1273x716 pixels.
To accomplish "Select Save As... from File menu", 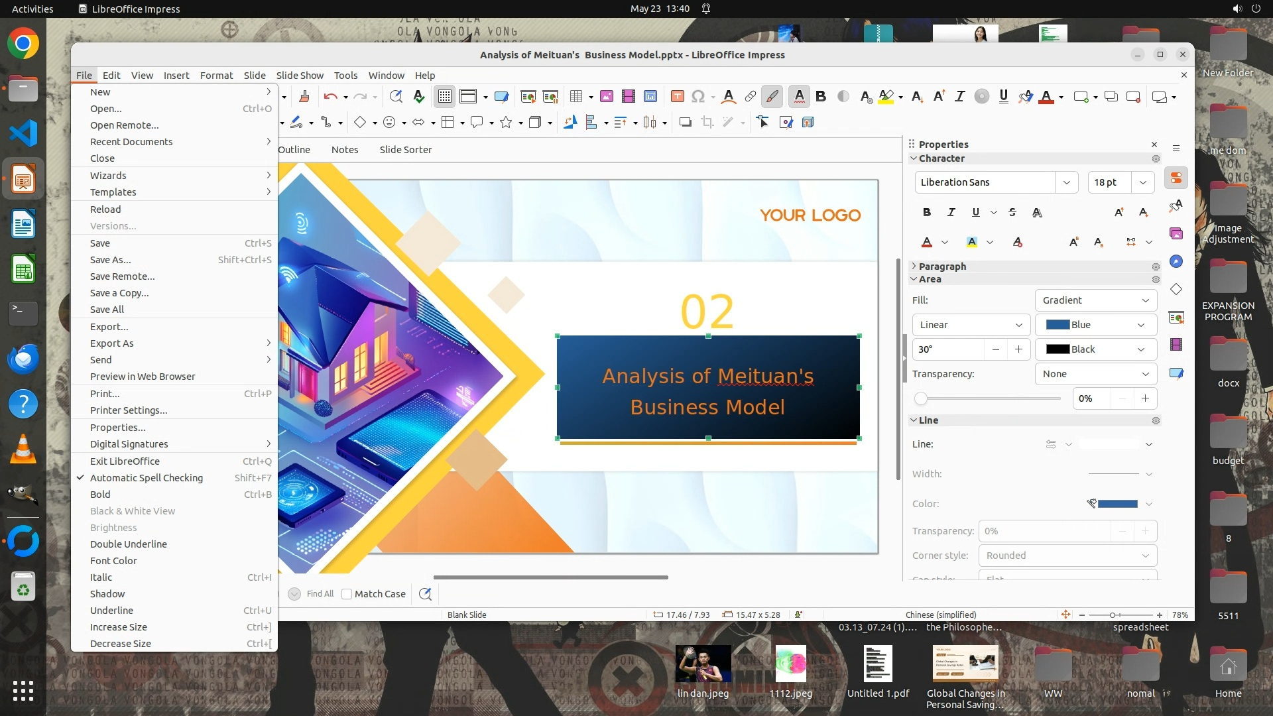I will [111, 259].
